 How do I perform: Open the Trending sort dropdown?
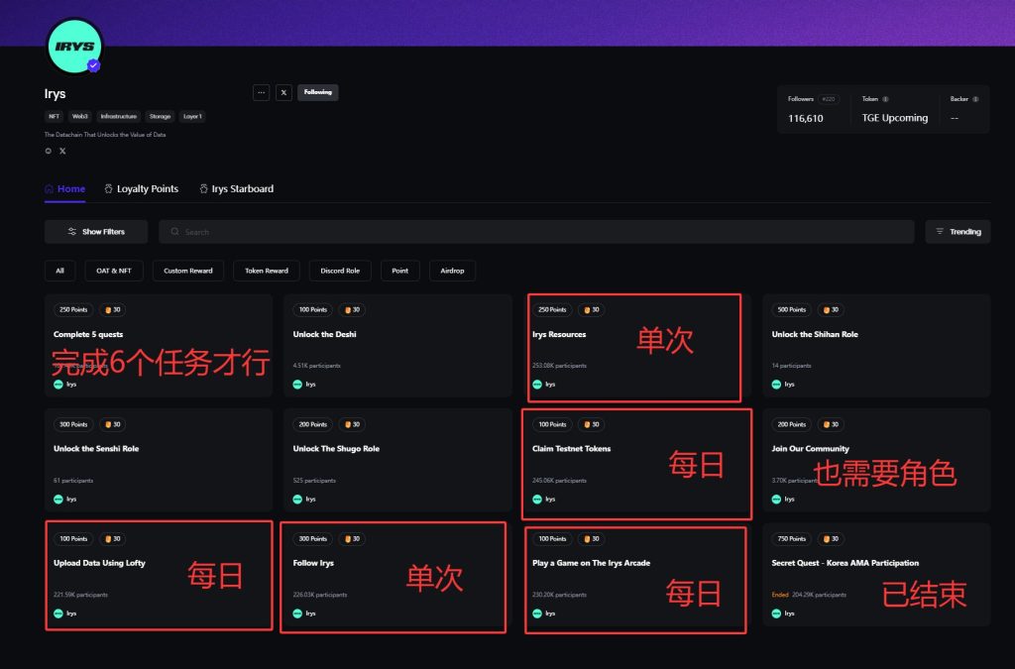tap(958, 232)
